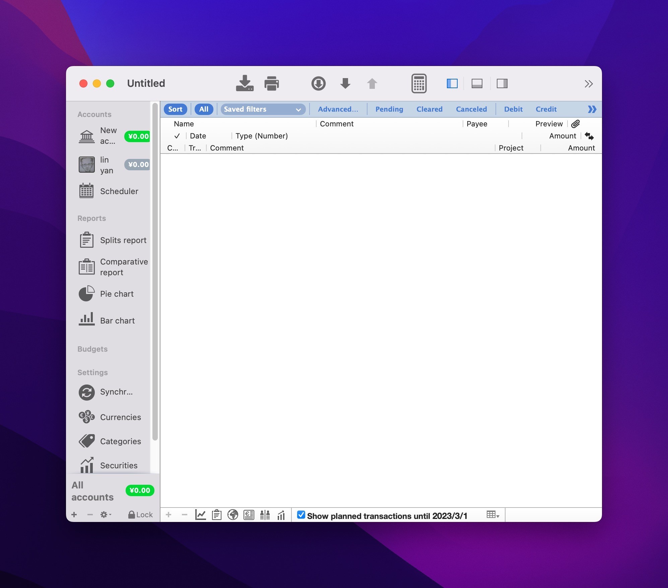Screen dimensions: 668x588
Task: Expand the toolbar overflow chevron
Action: (589, 83)
